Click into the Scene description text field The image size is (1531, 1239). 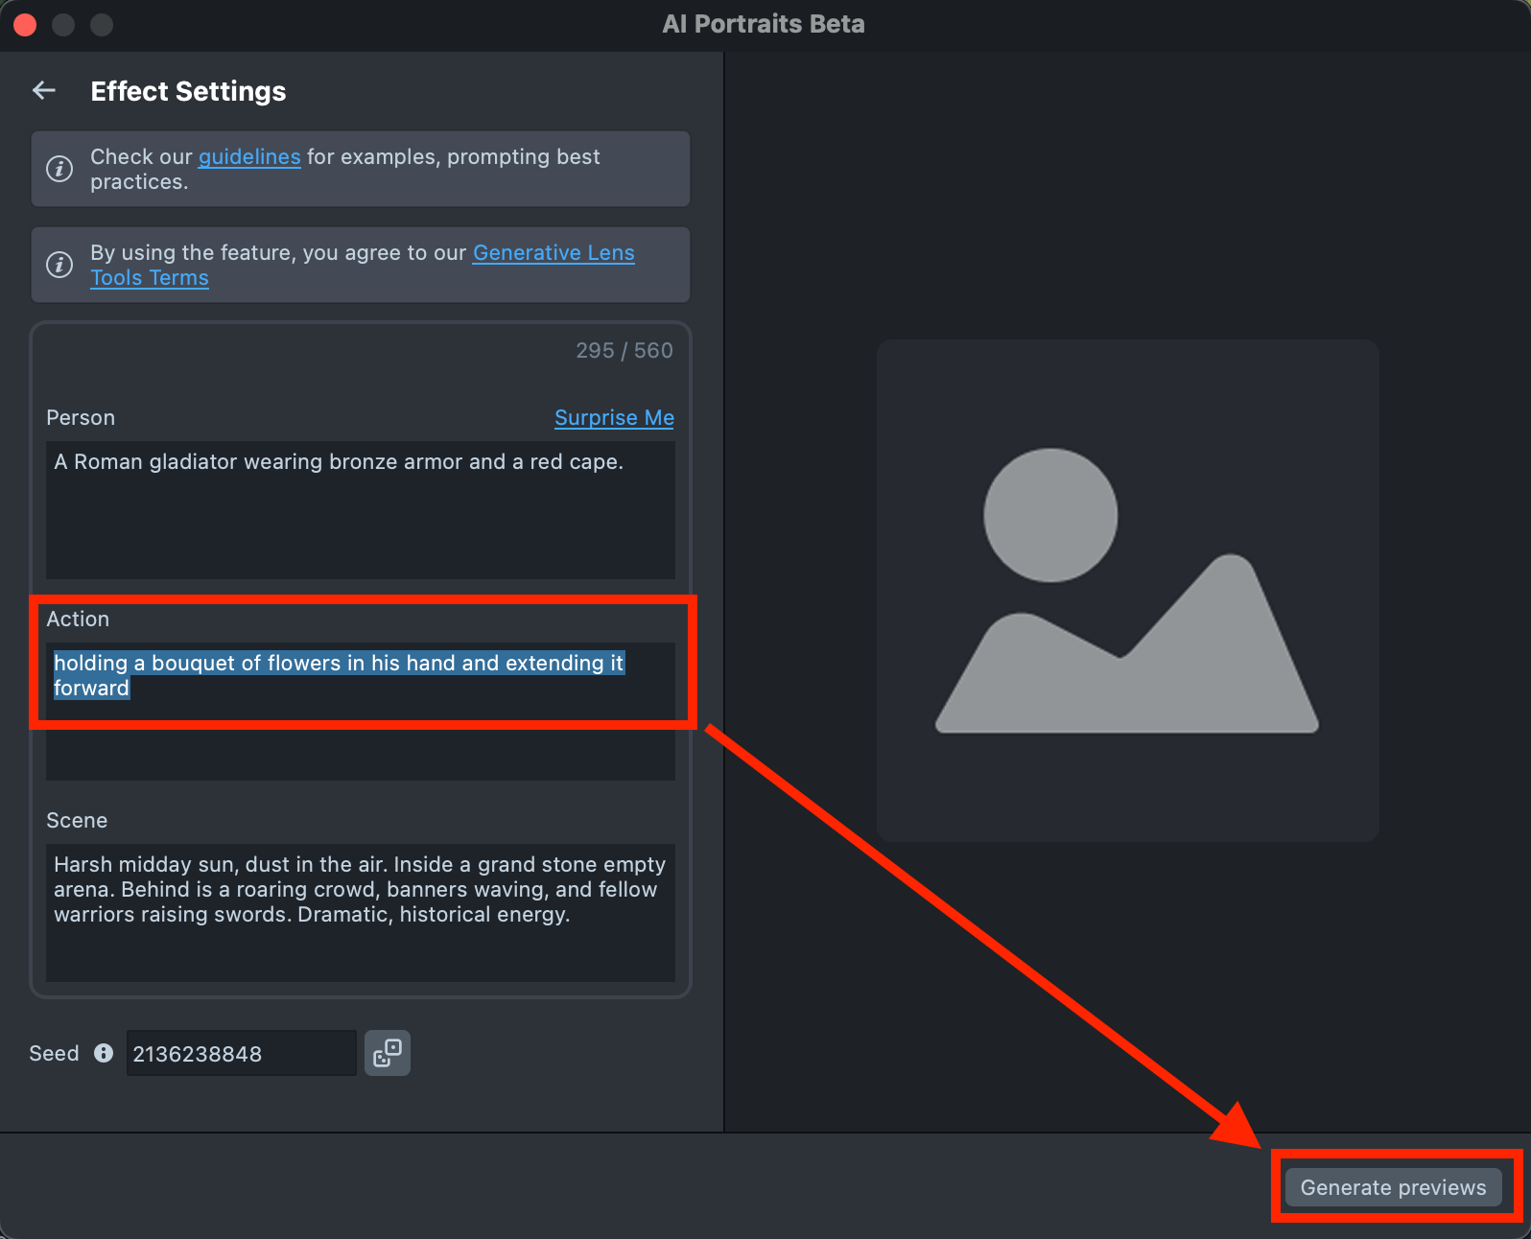pos(360,911)
